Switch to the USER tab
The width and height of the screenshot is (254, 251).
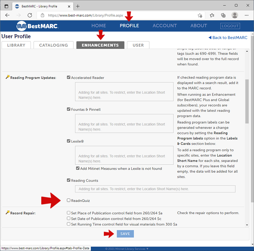click(138, 45)
